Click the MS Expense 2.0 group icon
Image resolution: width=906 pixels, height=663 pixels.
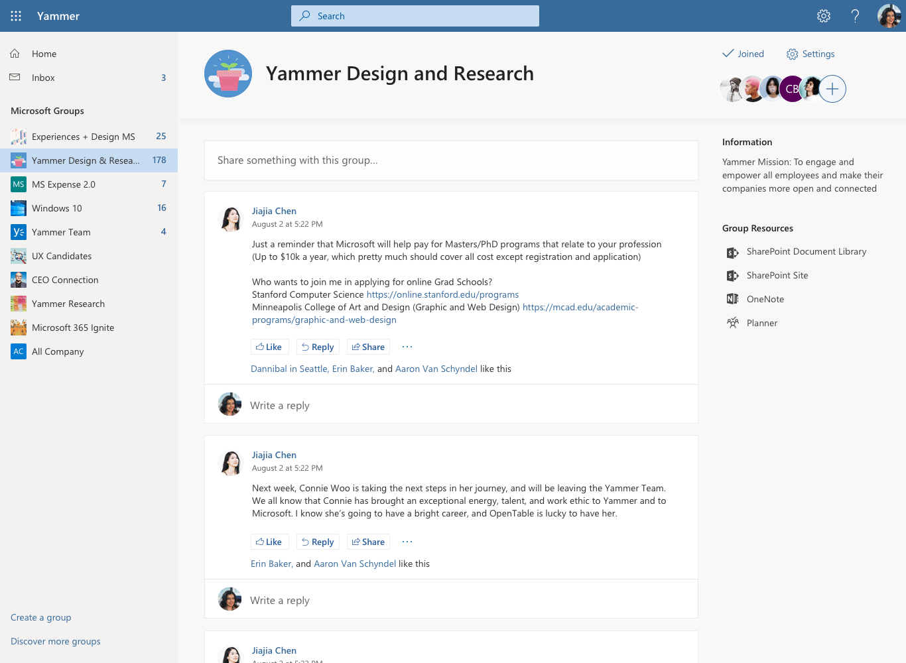coord(19,184)
